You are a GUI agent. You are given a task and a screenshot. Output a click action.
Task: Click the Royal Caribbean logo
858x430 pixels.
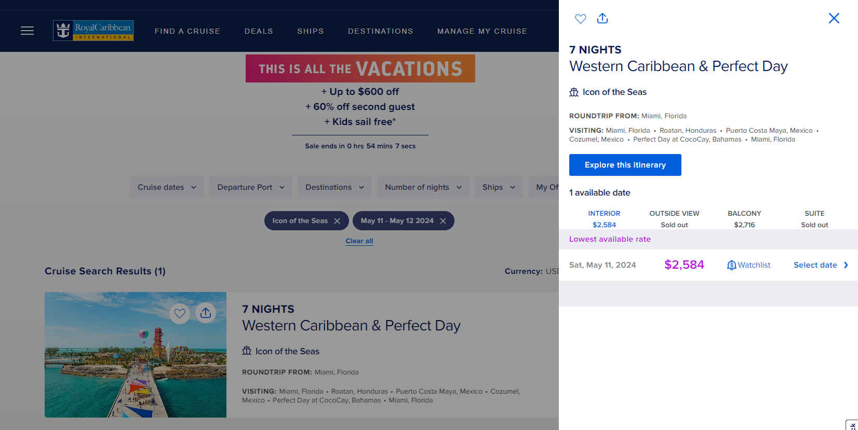(93, 30)
